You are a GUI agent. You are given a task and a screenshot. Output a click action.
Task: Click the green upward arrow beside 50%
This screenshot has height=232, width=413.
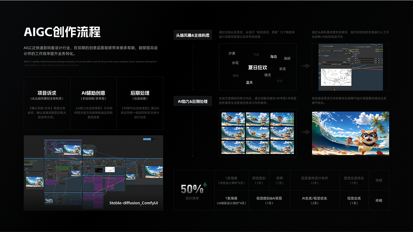tap(205, 185)
